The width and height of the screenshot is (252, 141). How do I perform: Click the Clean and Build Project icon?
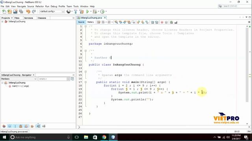click(82, 11)
